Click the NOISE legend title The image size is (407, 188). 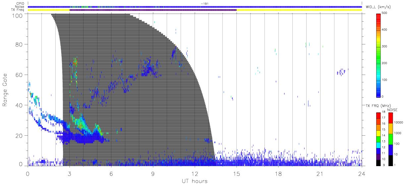(x=392, y=110)
